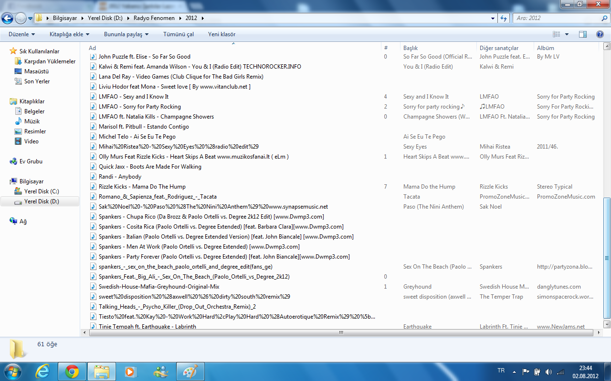Select 'Marisol ft. Pitbull - Estando Contigo'

(144, 127)
